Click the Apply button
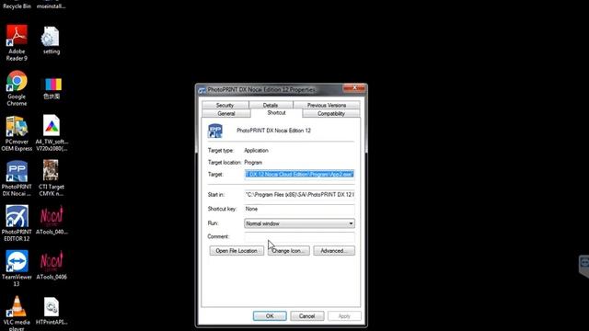 [344, 316]
